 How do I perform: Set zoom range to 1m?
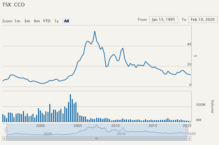[17, 21]
